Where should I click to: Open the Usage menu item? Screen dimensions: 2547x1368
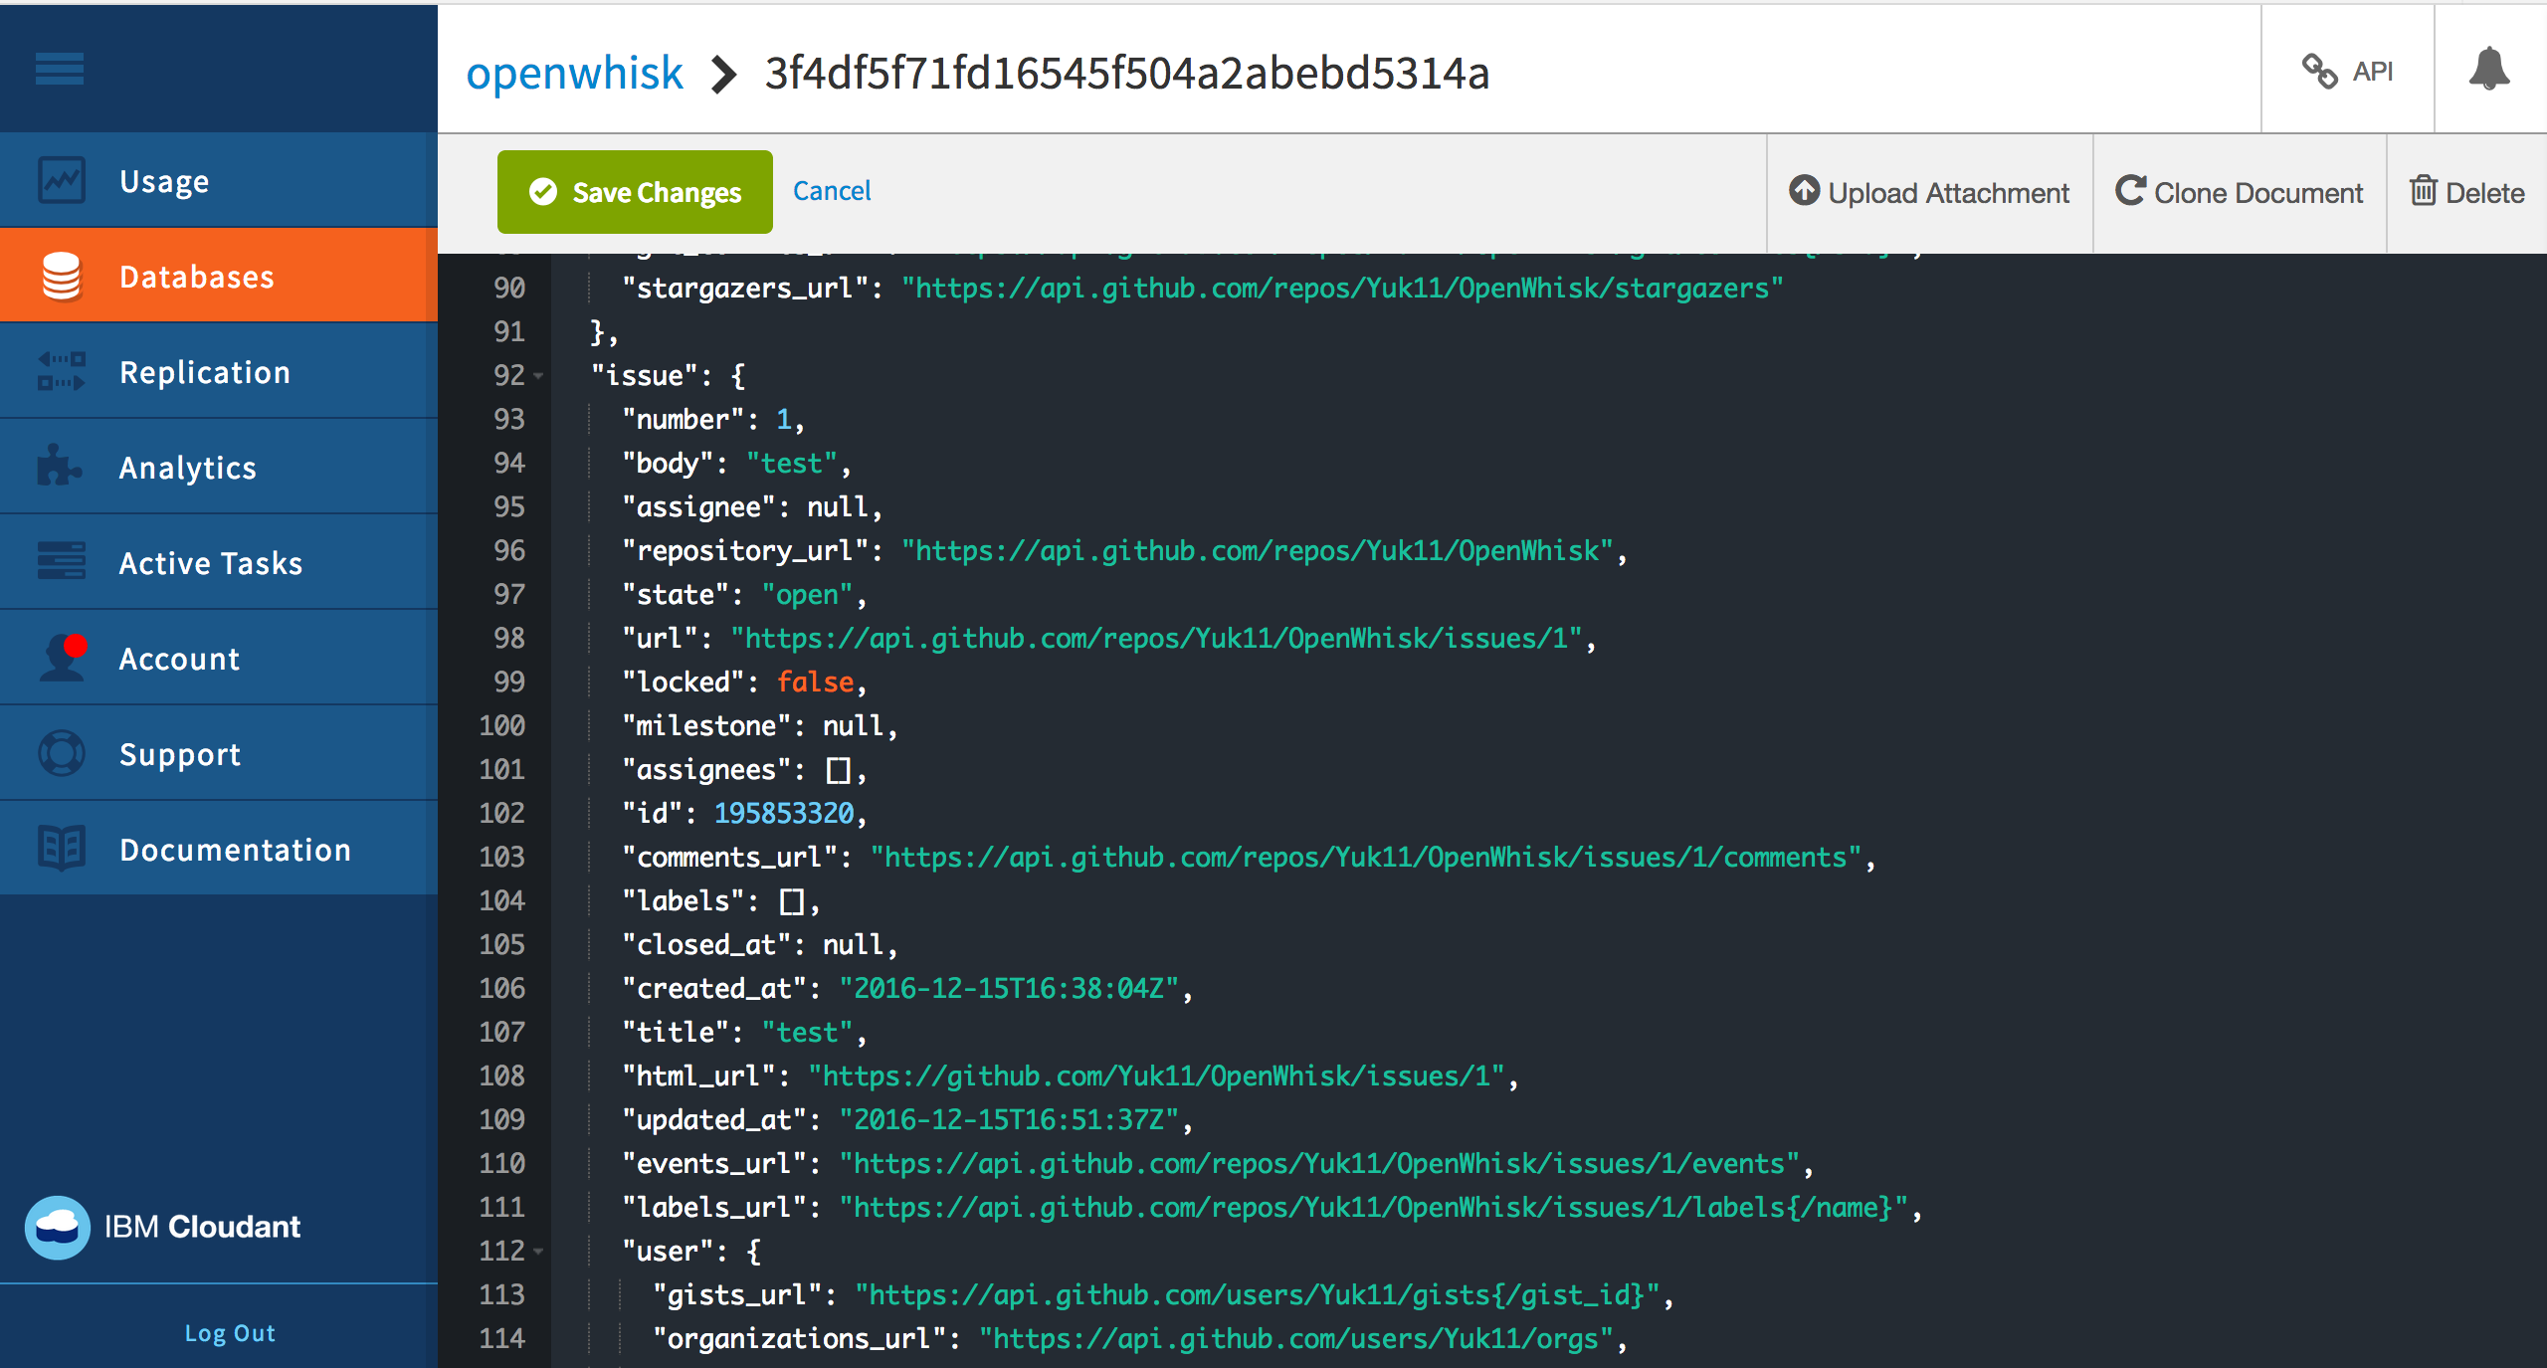tap(219, 180)
